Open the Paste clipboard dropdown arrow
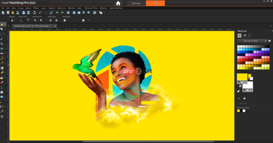273x143 pixels. point(104,13)
